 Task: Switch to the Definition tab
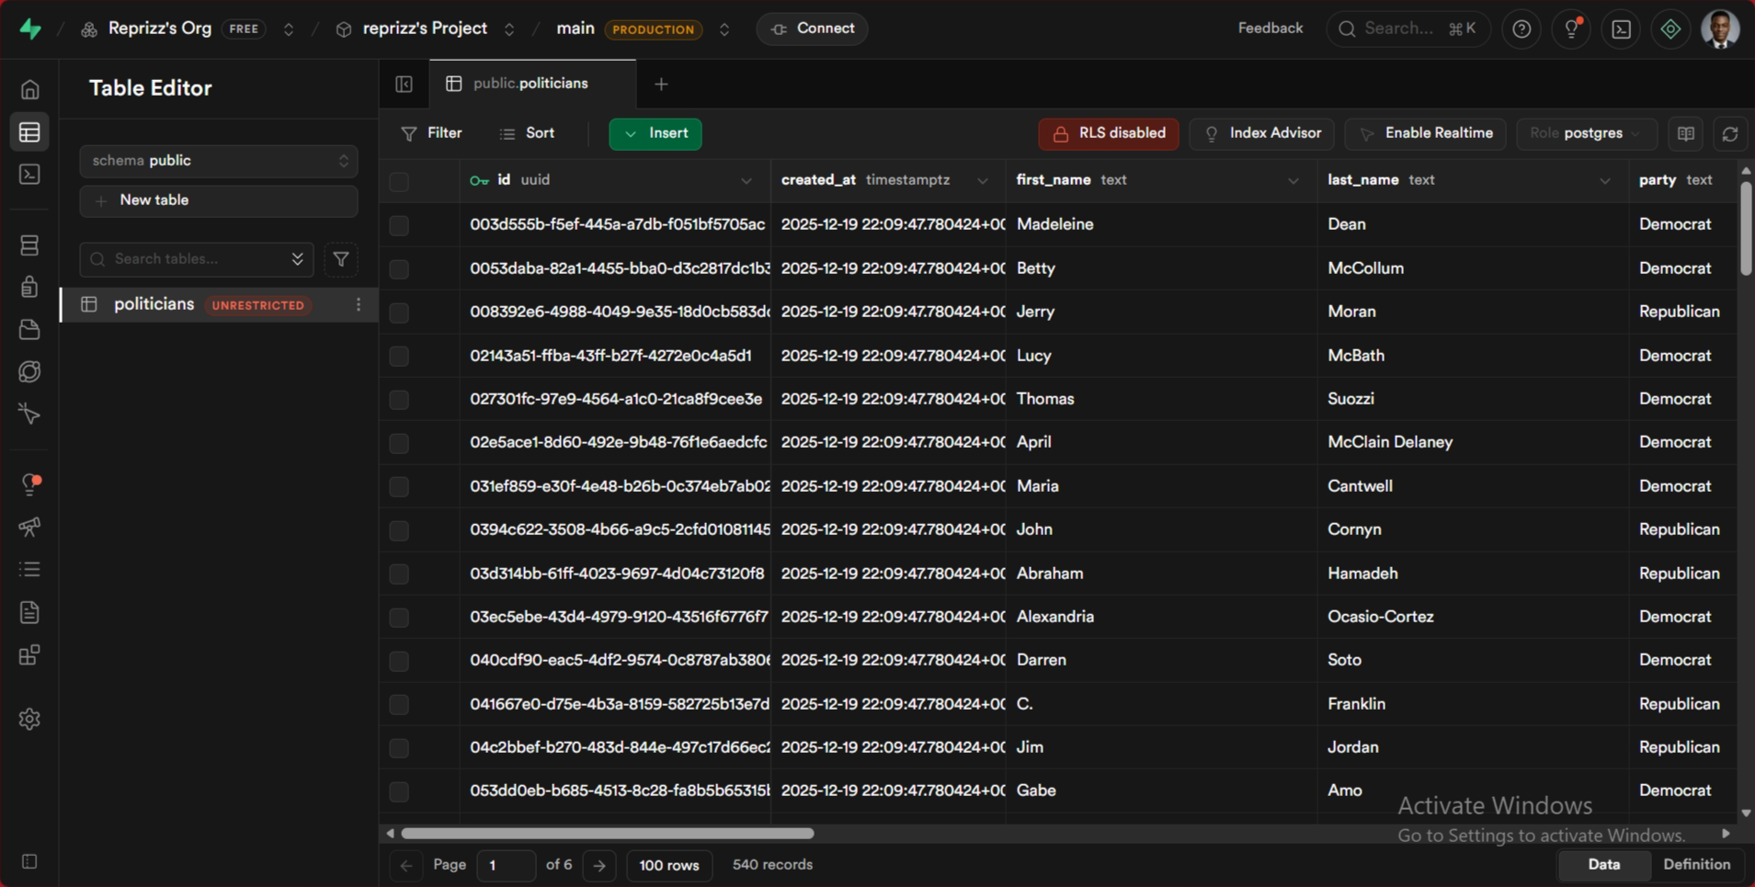1697,865
